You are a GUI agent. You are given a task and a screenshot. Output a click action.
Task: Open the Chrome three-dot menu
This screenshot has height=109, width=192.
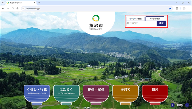[x=189, y=9]
